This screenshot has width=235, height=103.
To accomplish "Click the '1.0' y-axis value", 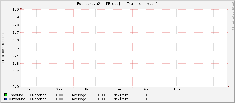I will point(16,10).
